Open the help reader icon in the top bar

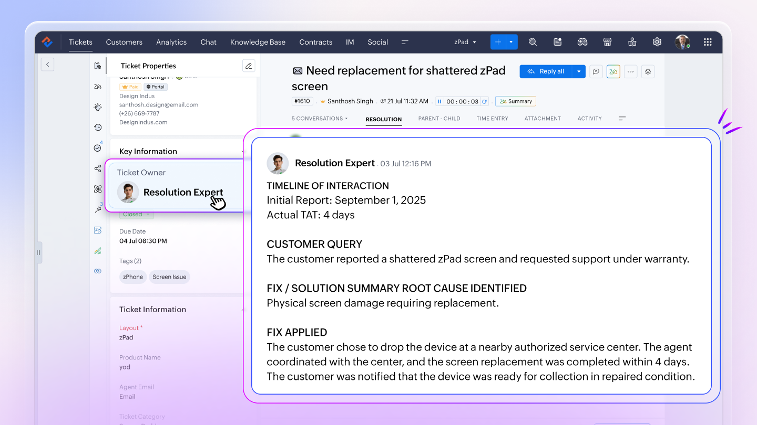[632, 42]
